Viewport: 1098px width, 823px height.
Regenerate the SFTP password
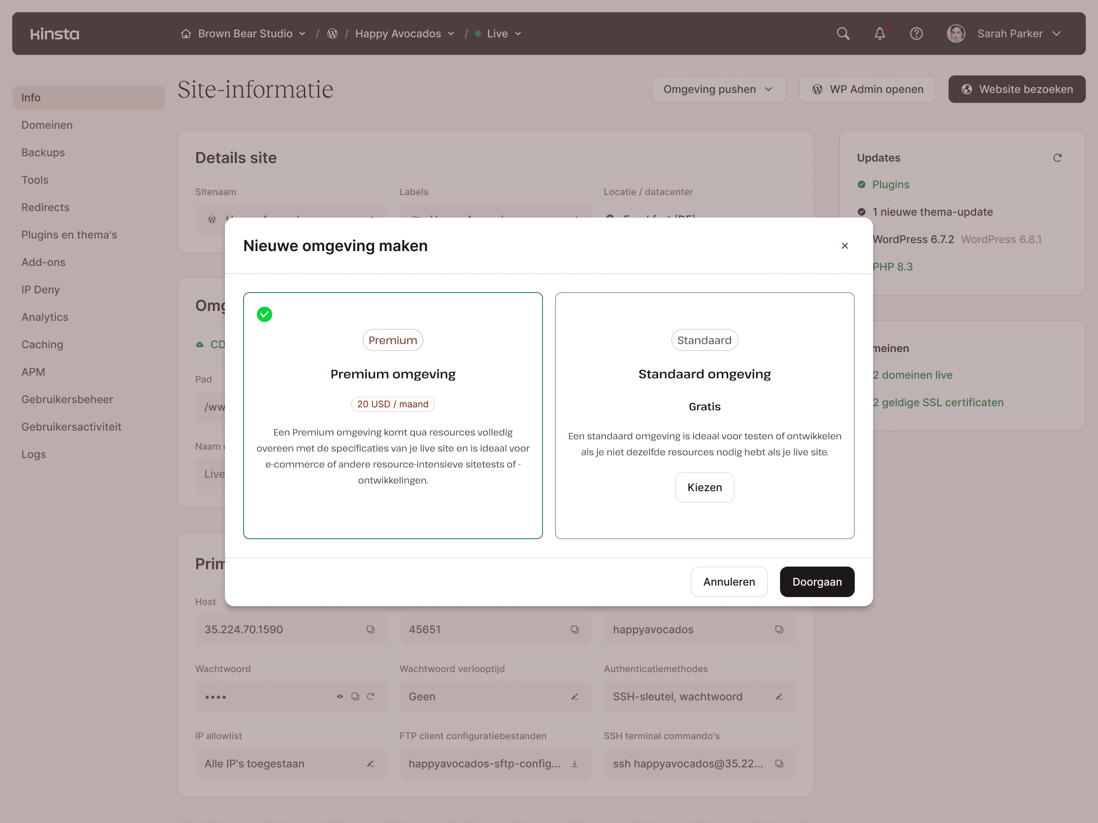[370, 697]
